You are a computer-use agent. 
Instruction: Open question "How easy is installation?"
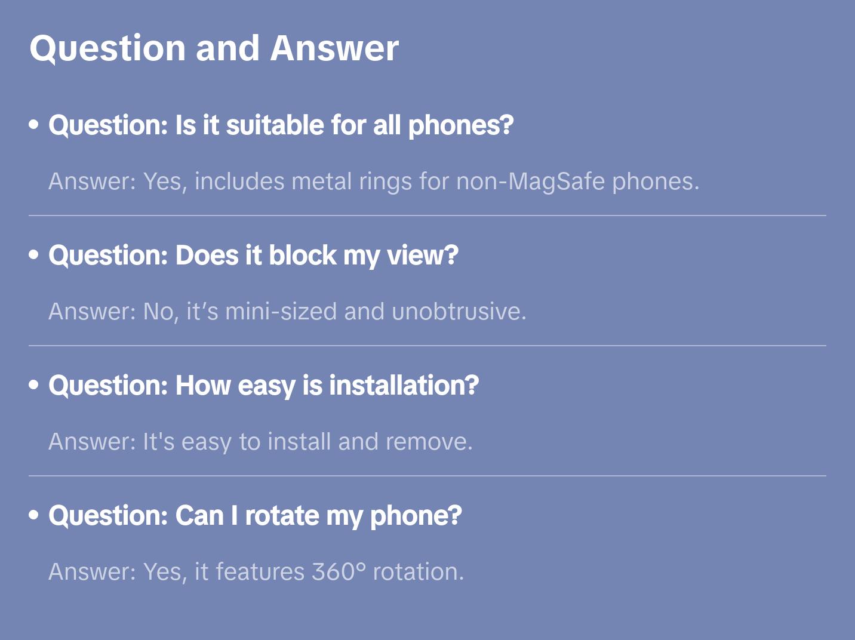click(263, 386)
